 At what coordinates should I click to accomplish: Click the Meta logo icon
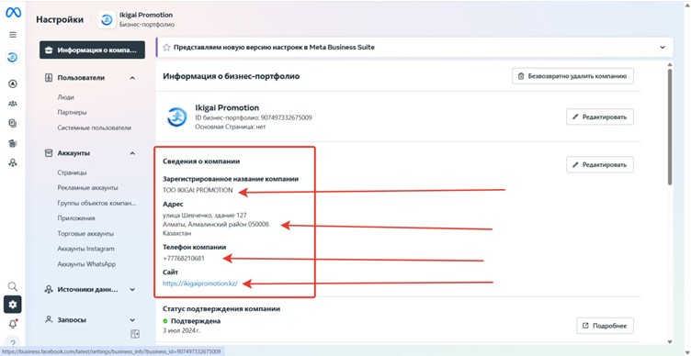point(13,13)
